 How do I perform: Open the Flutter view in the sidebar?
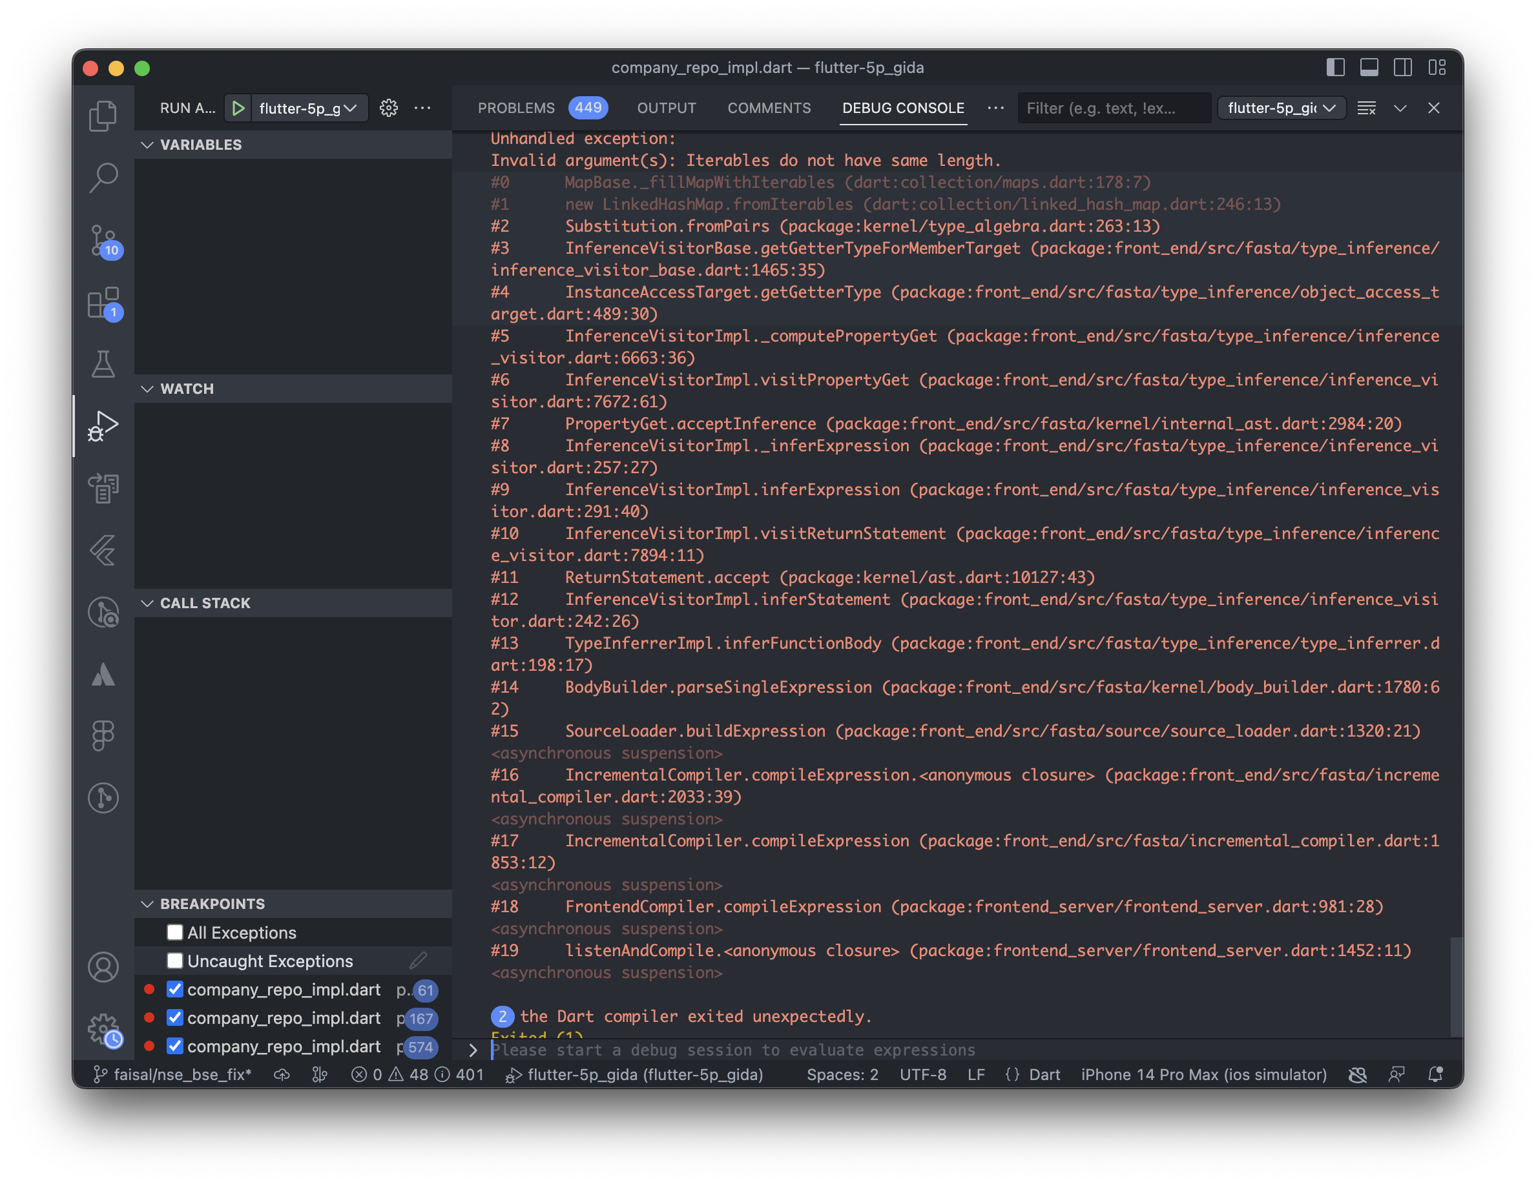point(103,553)
